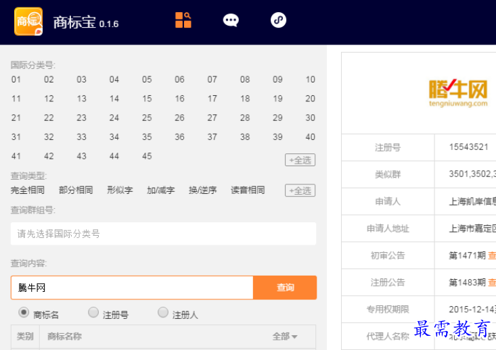
Task: Select the 注册人 radio button
Action: pyautogui.click(x=163, y=312)
